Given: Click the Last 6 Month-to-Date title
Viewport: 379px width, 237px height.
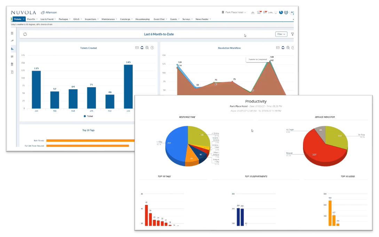Looking at the screenshot, I should (x=159, y=34).
